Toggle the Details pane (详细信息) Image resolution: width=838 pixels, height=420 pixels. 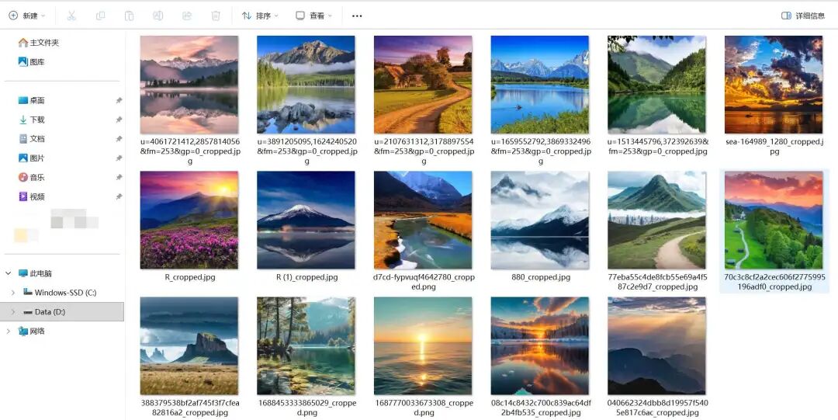[x=803, y=16]
